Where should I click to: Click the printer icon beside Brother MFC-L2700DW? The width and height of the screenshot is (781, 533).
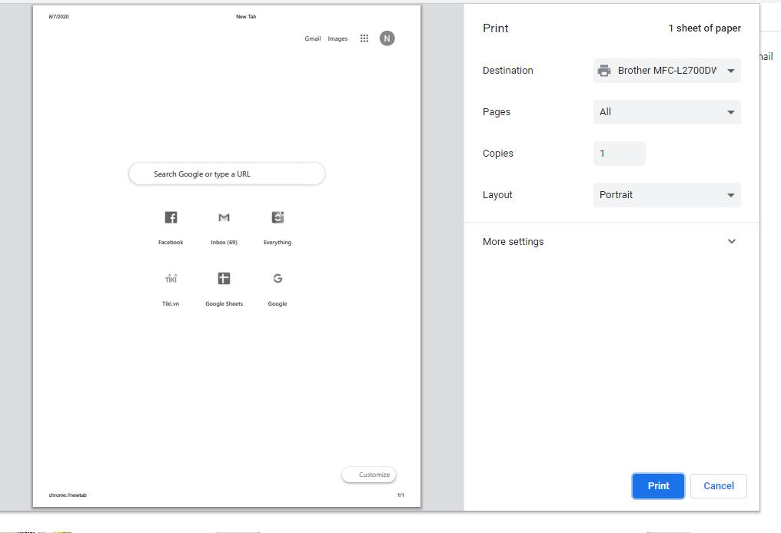604,70
